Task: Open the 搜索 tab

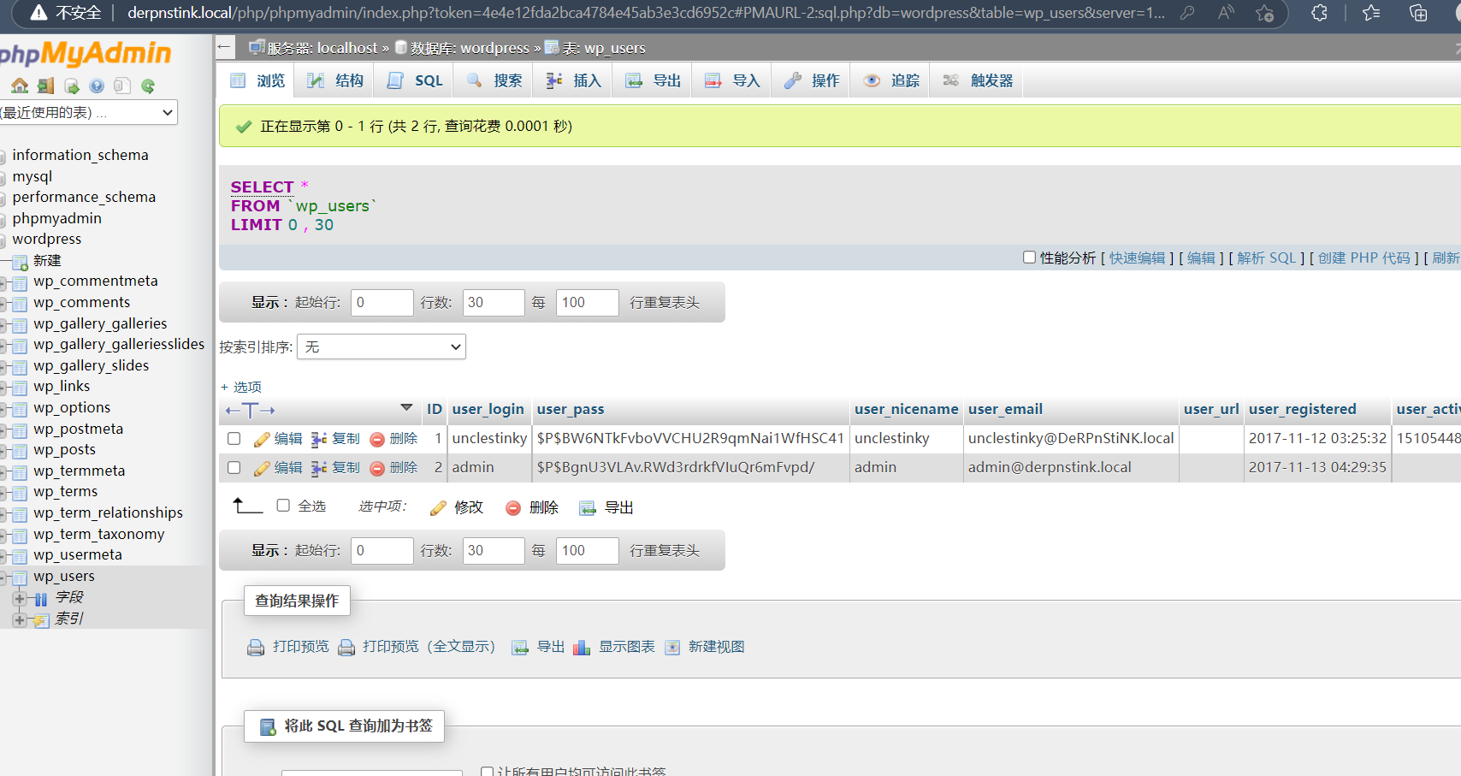Action: pos(494,80)
